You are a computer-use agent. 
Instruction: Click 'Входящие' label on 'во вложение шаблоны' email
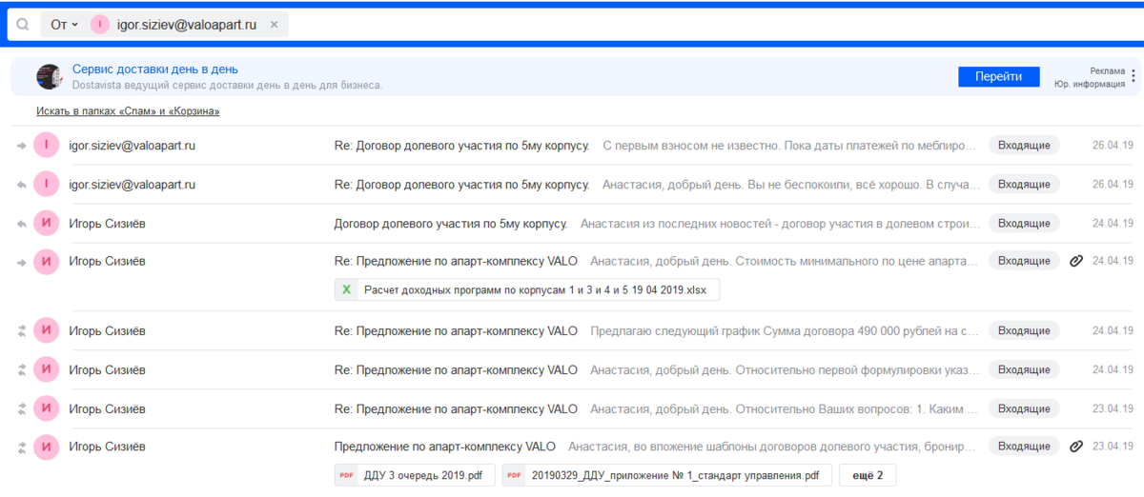pos(1024,446)
